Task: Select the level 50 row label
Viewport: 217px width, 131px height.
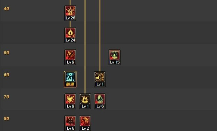Action: 6,53
